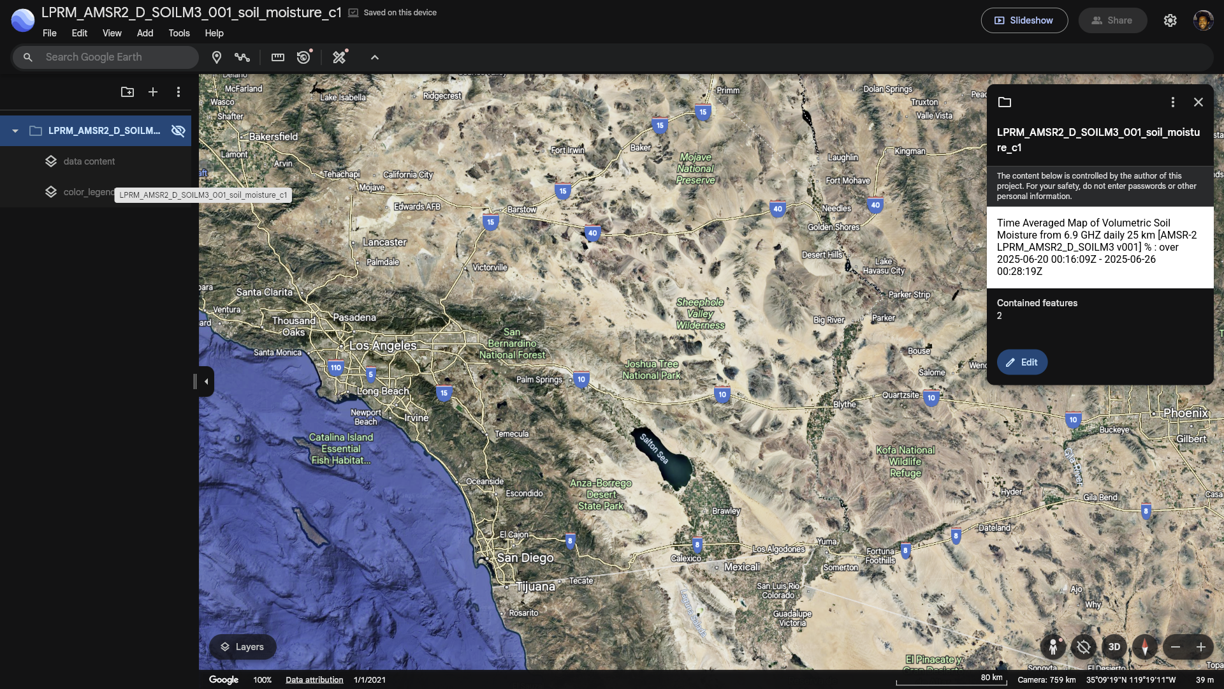
Task: Open the Help menu
Action: pos(214,33)
